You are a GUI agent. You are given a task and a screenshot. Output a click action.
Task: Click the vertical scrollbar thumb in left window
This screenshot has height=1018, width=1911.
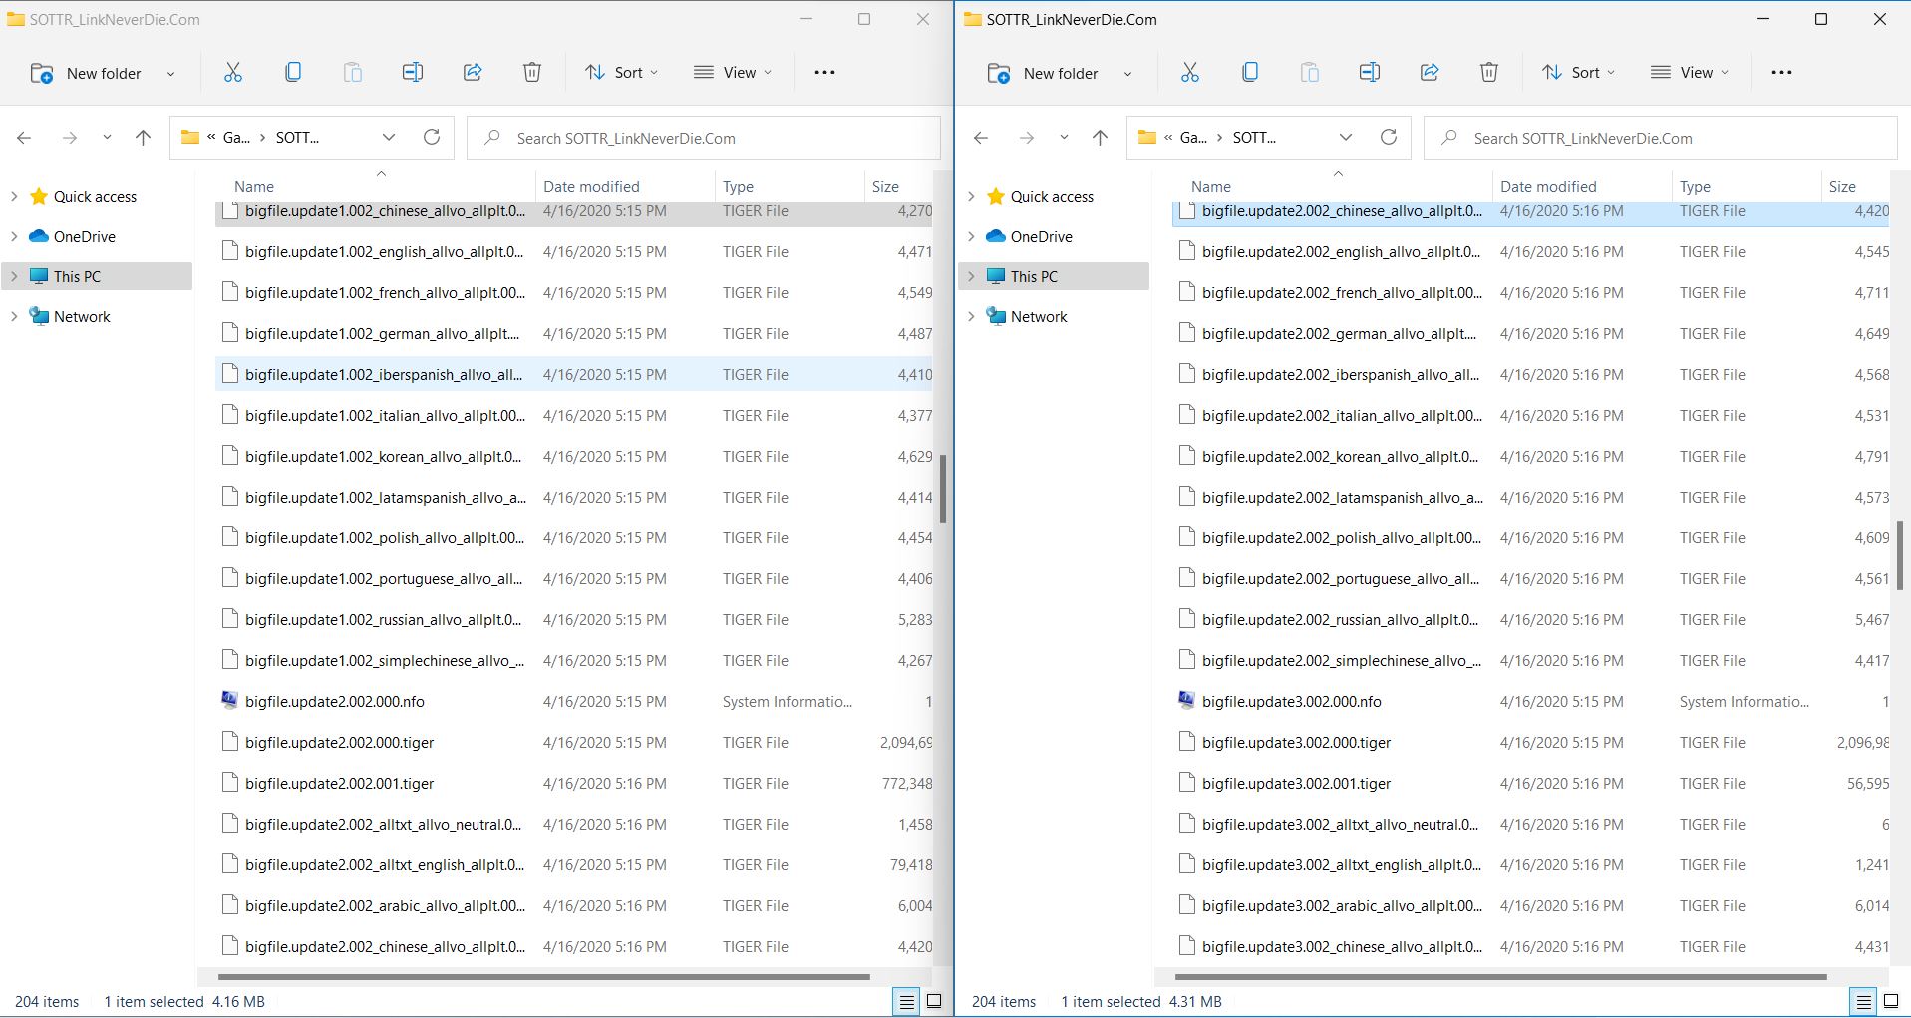[x=942, y=489]
